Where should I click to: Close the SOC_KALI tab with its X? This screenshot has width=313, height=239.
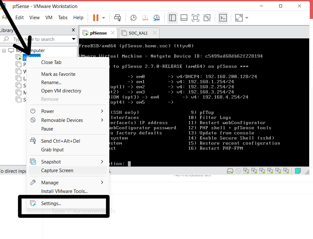click(155, 33)
